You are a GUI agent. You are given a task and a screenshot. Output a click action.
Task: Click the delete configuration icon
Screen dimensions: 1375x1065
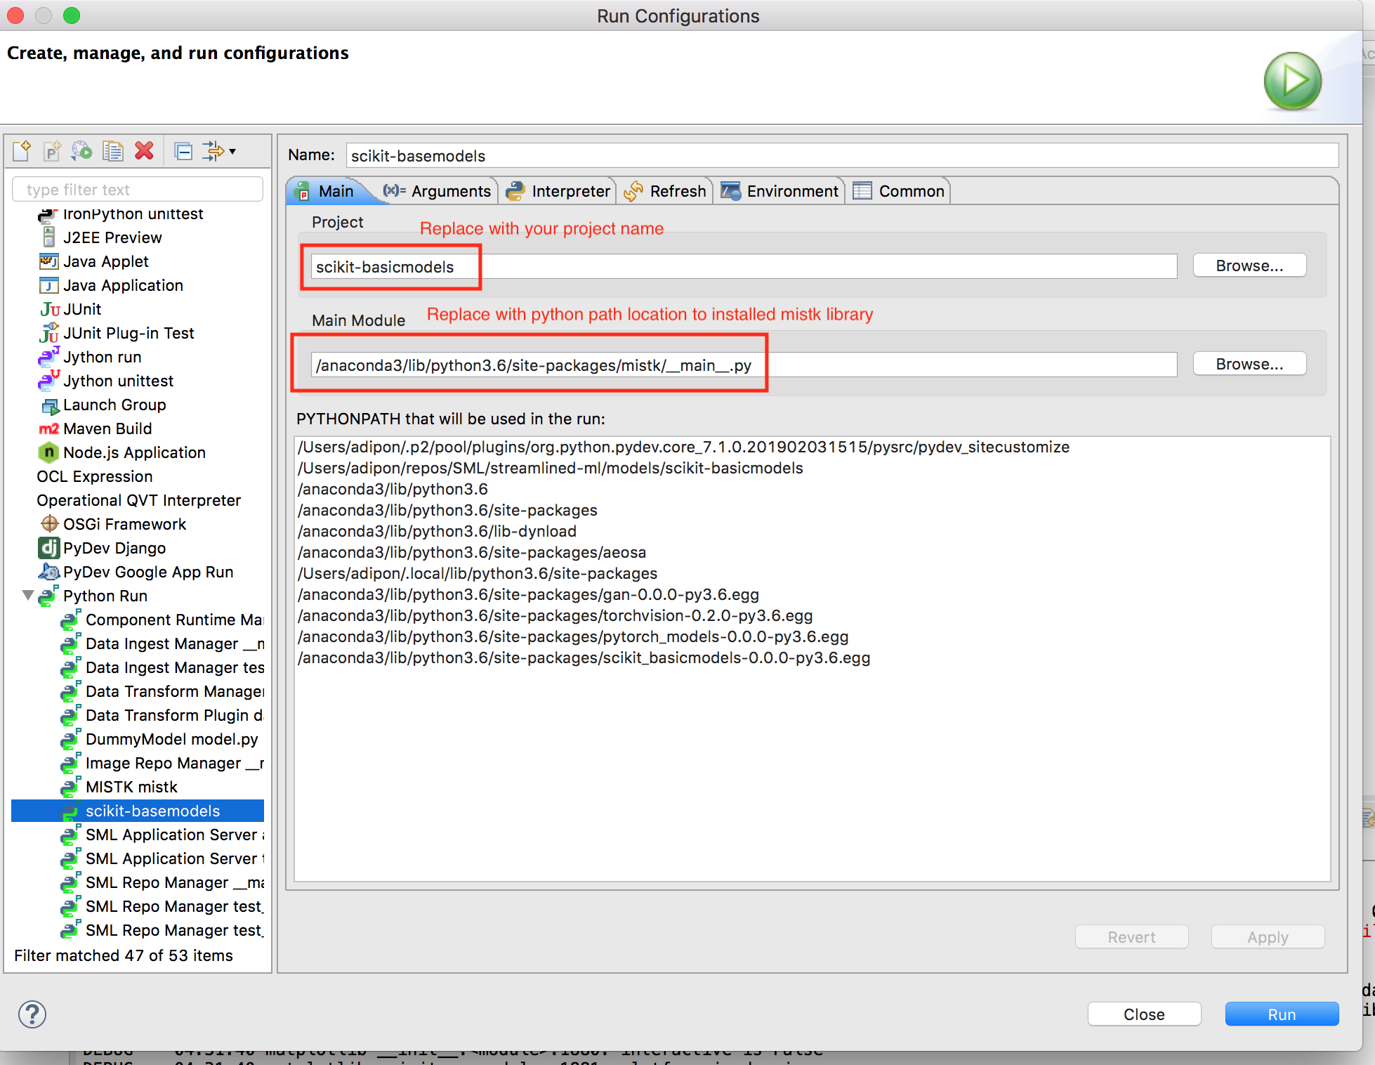[x=143, y=152]
